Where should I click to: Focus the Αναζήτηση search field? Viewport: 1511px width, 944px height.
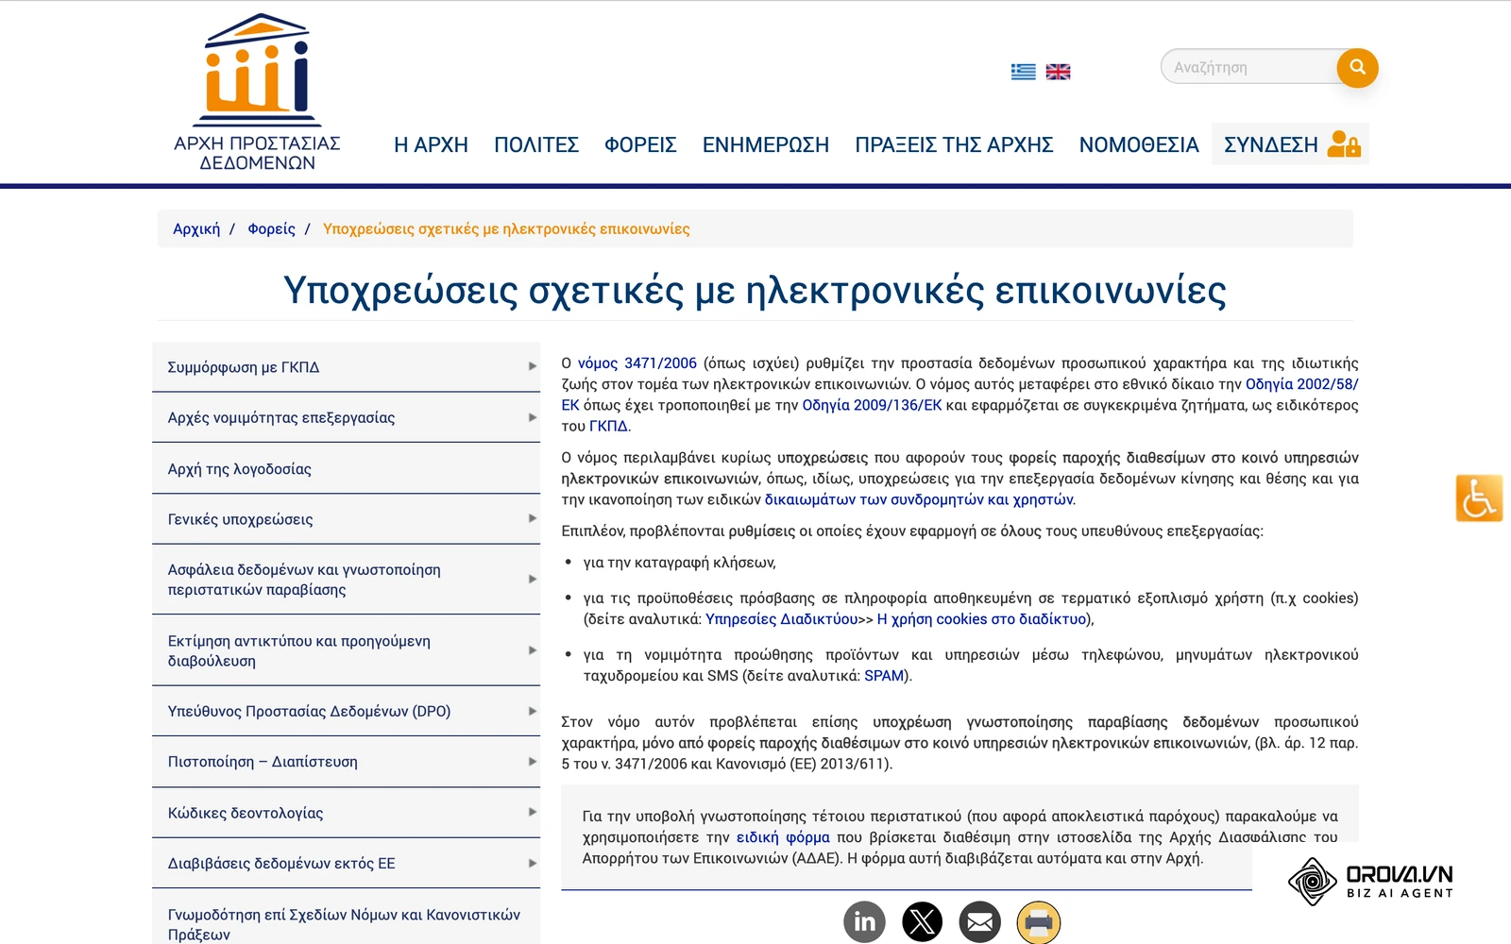click(x=1249, y=67)
